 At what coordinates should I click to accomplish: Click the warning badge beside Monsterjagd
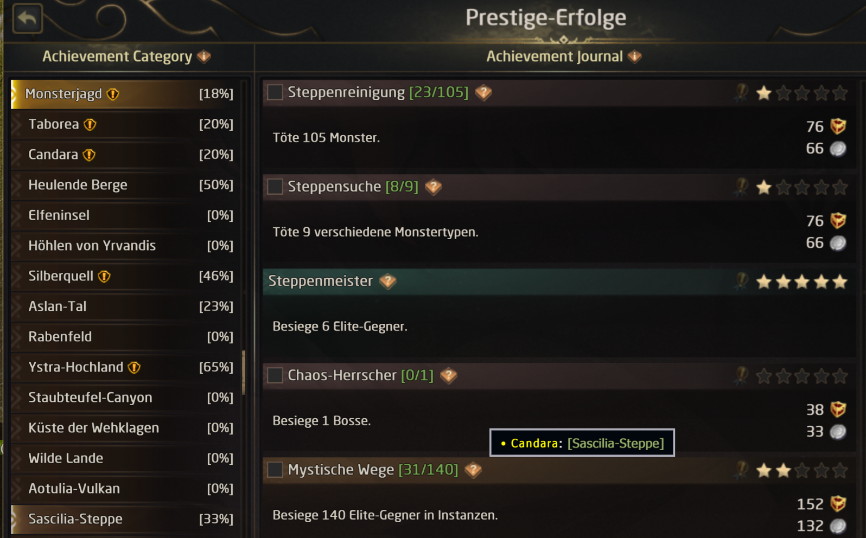pyautogui.click(x=113, y=94)
